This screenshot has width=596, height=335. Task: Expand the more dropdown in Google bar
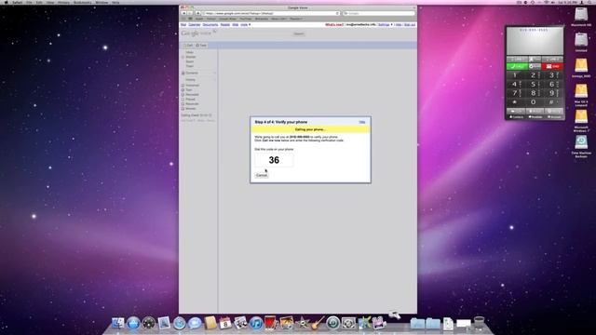pos(245,24)
